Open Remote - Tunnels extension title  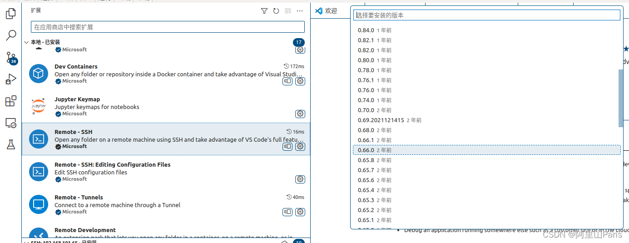pyautogui.click(x=79, y=197)
